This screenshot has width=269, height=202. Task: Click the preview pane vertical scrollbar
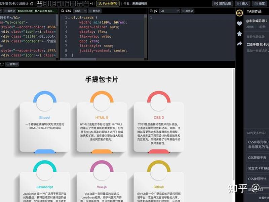click(234, 125)
